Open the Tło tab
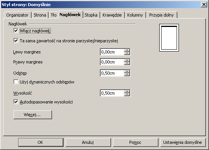The image size is (209, 150). pos(54,15)
